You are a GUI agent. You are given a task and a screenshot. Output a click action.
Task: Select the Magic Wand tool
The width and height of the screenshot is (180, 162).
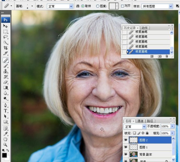click(5, 42)
